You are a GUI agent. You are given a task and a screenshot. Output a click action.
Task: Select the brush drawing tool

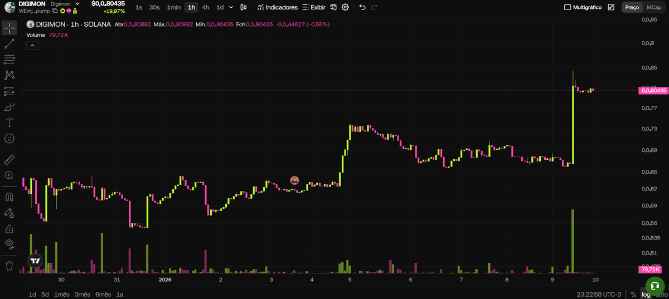click(9, 107)
